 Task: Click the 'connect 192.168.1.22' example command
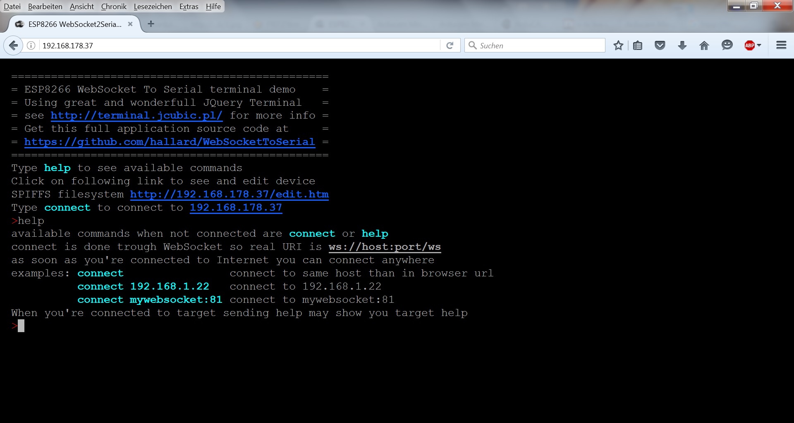pos(143,287)
